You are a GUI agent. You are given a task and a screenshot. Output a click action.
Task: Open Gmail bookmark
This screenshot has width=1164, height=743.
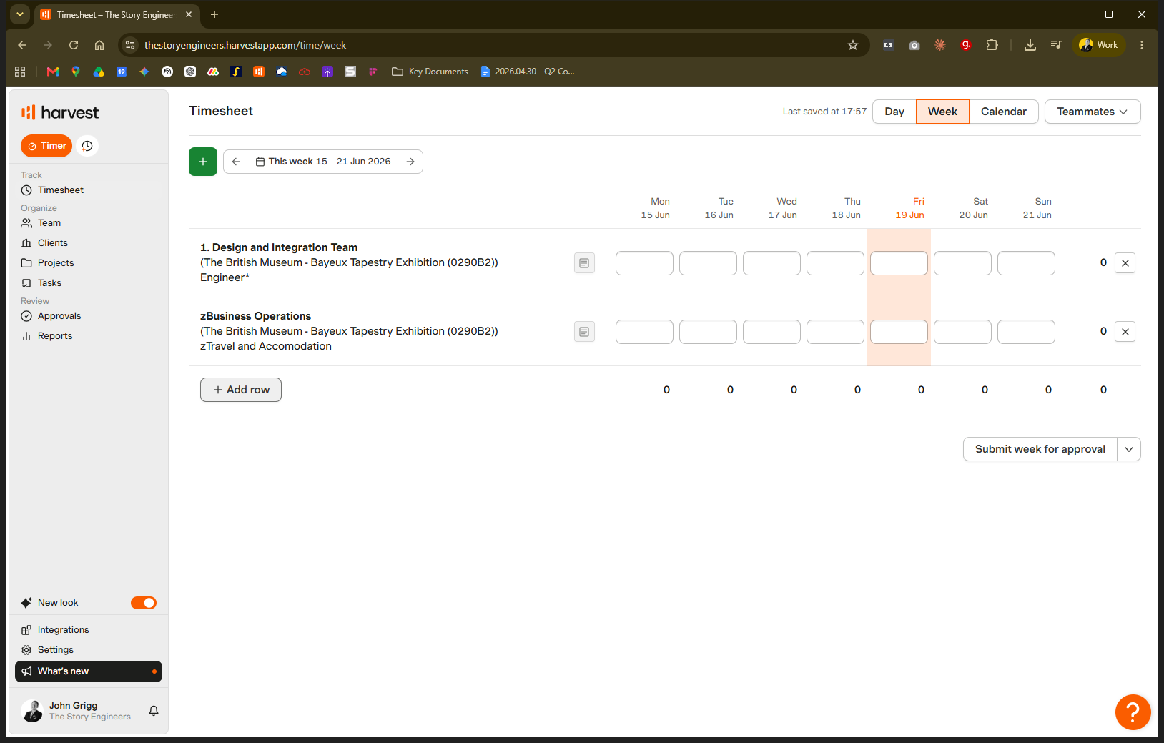click(53, 72)
